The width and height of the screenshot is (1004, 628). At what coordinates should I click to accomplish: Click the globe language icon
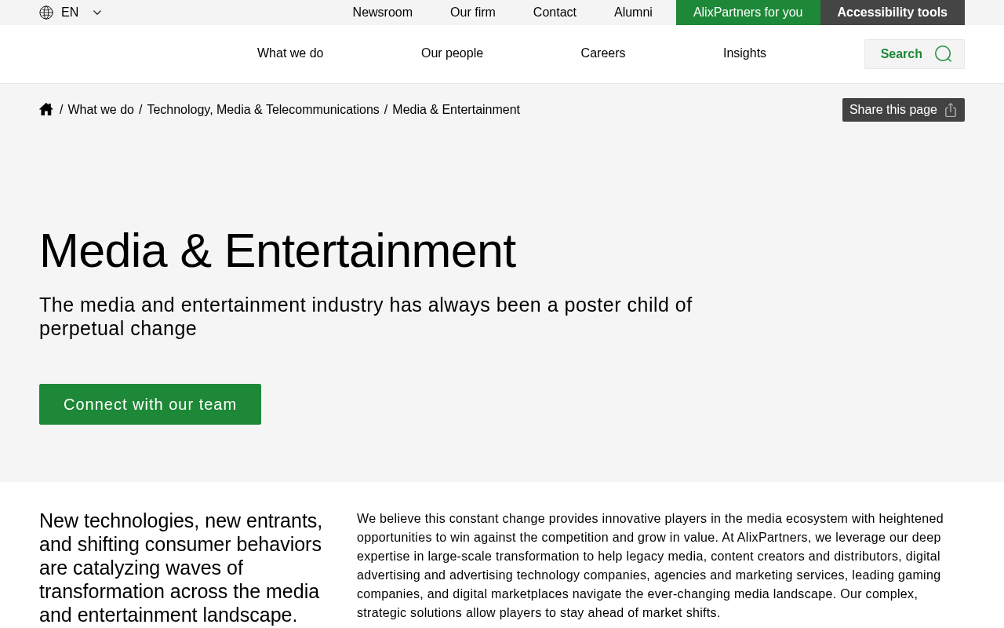[46, 13]
